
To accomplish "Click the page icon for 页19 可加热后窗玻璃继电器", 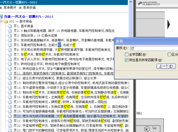I will 10,111.
